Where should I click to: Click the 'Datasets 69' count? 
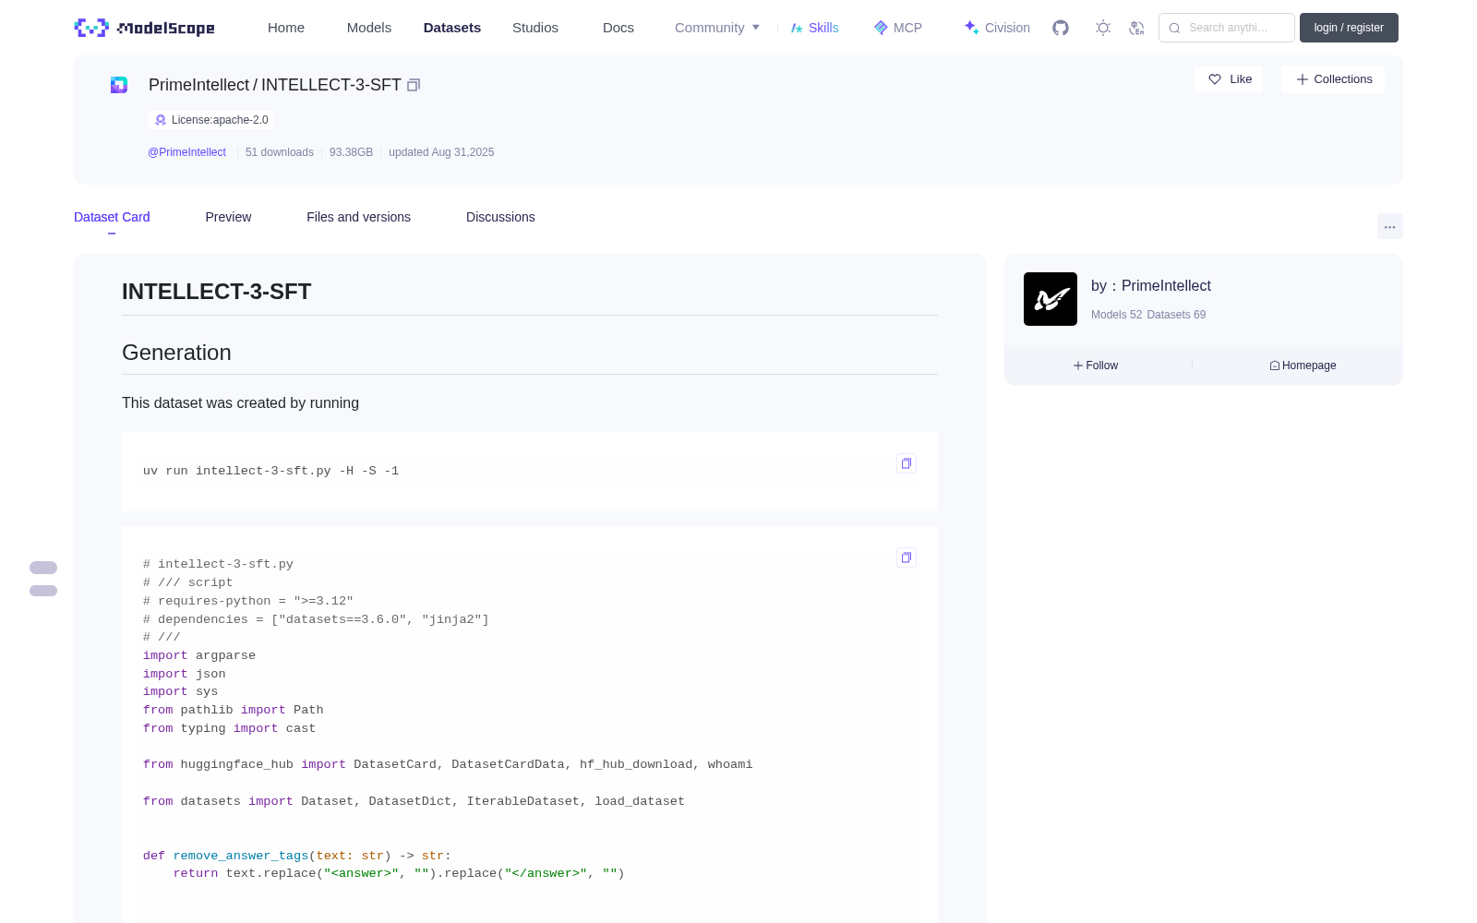[1176, 315]
